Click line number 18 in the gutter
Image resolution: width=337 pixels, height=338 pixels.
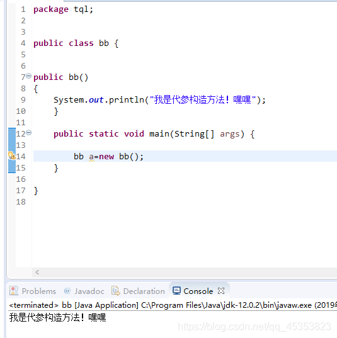[x=21, y=202]
